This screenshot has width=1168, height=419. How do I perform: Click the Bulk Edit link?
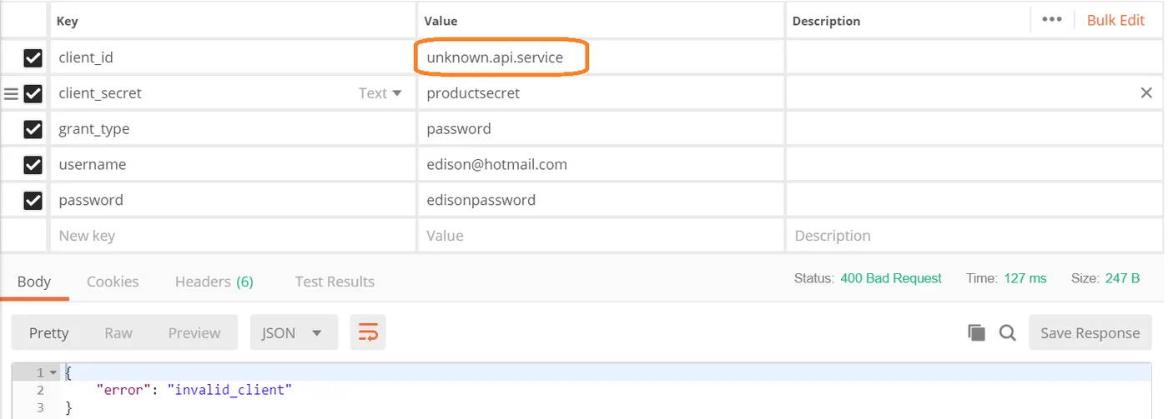point(1115,20)
